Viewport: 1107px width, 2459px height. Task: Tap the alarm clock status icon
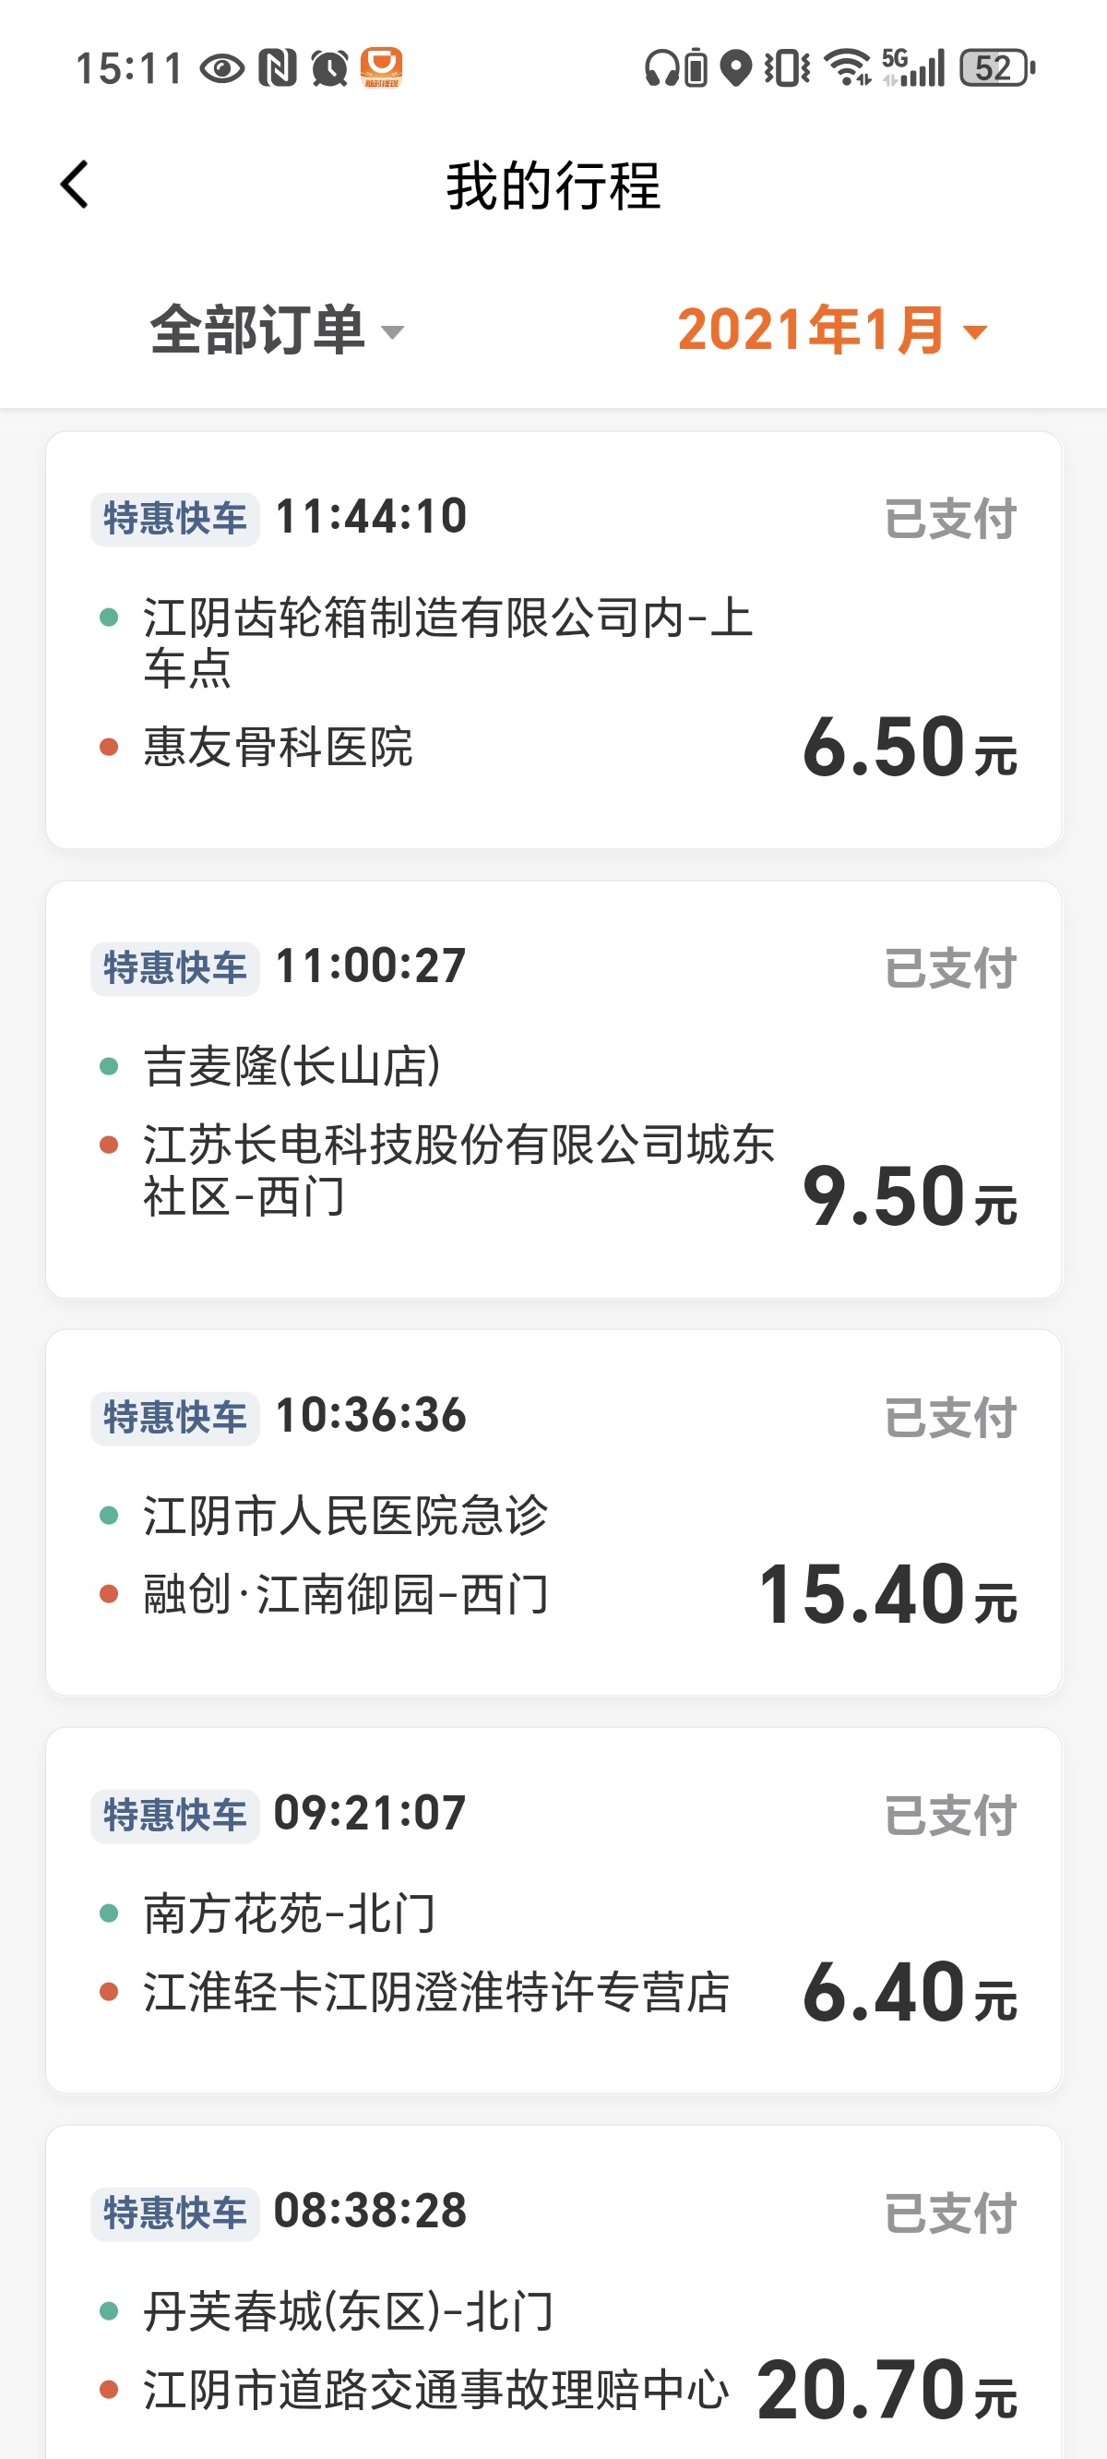(329, 67)
